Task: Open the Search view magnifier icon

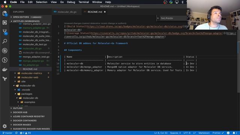Action: [5, 41]
